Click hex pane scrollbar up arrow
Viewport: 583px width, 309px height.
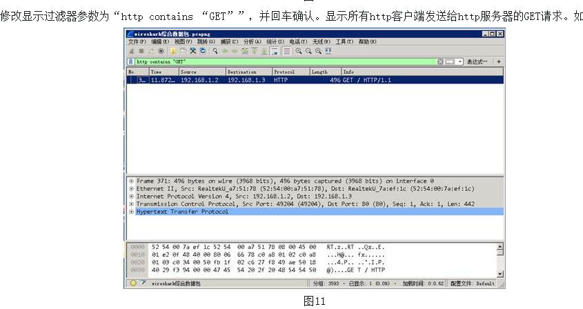pos(500,246)
